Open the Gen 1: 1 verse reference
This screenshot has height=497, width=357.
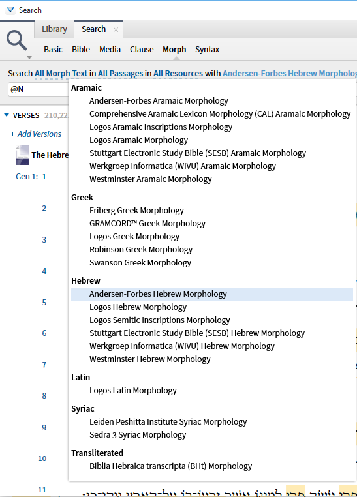pos(31,177)
